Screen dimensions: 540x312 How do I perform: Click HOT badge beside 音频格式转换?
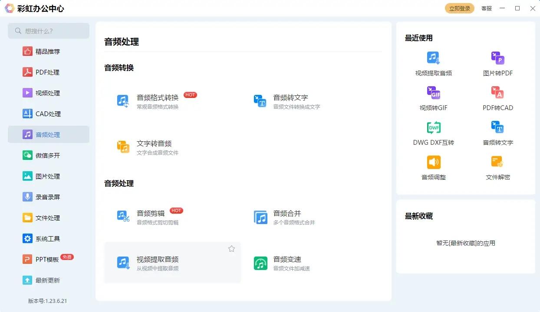190,95
